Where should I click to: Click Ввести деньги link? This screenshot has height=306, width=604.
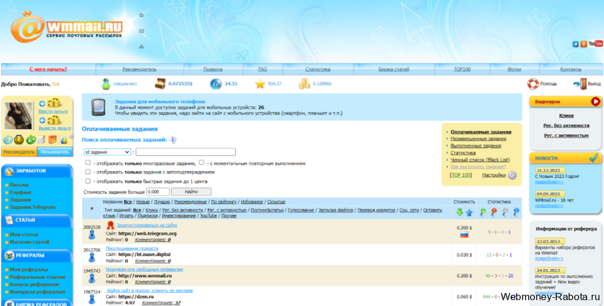(53, 111)
